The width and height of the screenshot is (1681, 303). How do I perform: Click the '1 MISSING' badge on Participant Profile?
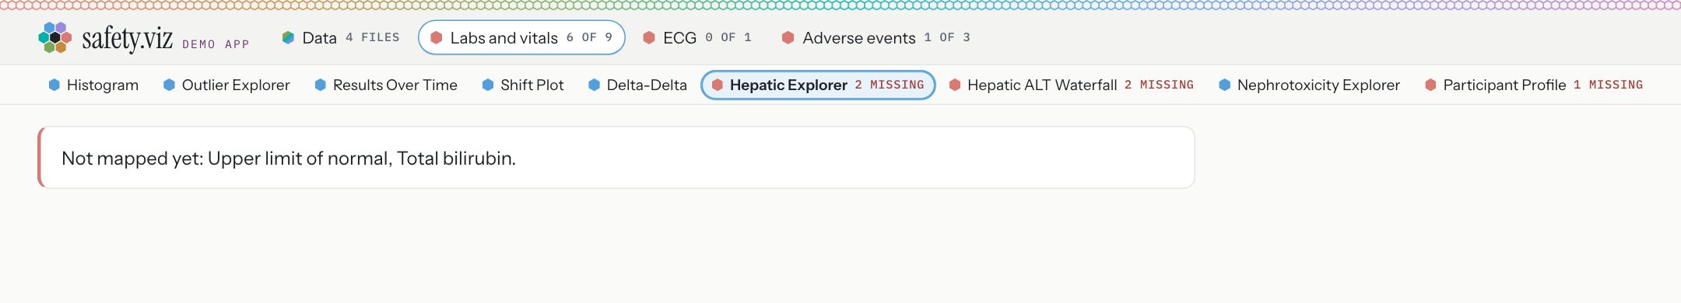[1608, 85]
